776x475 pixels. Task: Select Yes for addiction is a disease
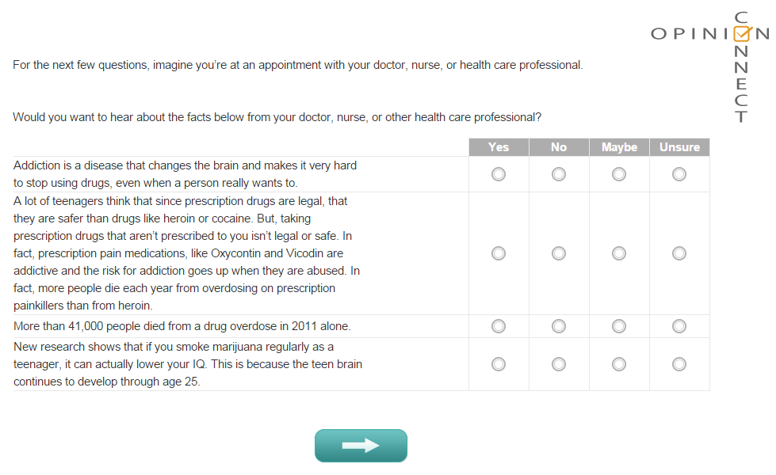point(499,174)
